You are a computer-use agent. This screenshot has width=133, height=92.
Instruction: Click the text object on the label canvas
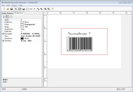click(x=78, y=34)
